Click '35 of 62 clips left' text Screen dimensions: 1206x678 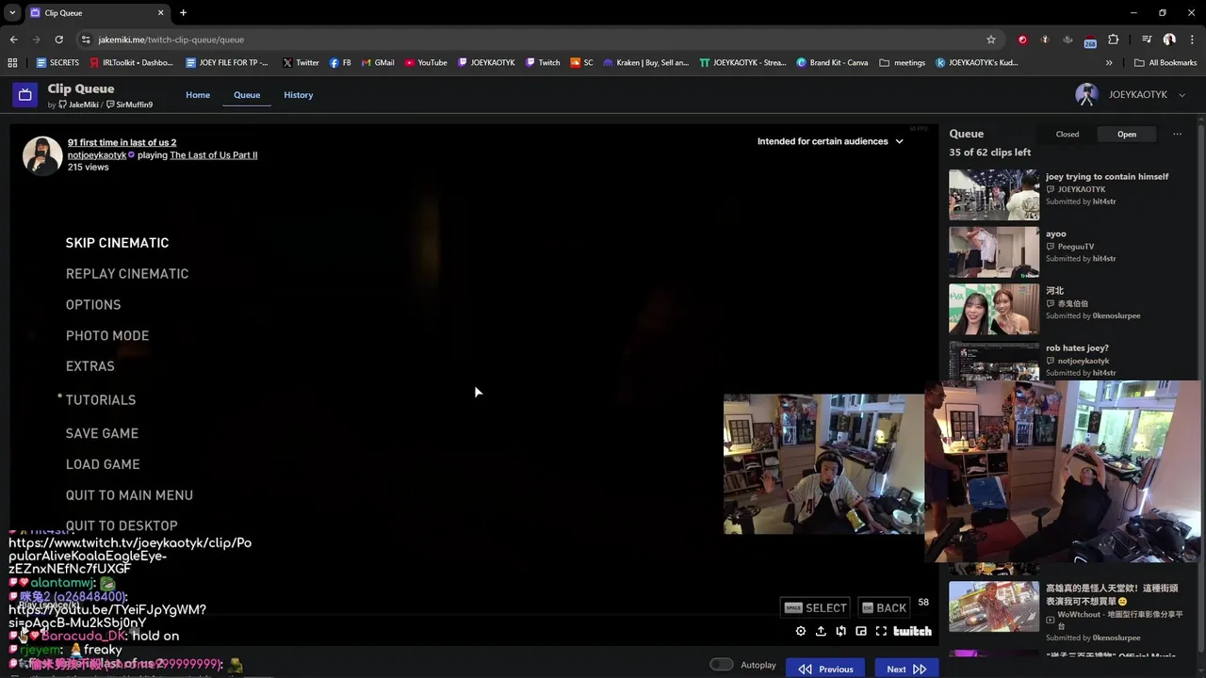pos(989,152)
